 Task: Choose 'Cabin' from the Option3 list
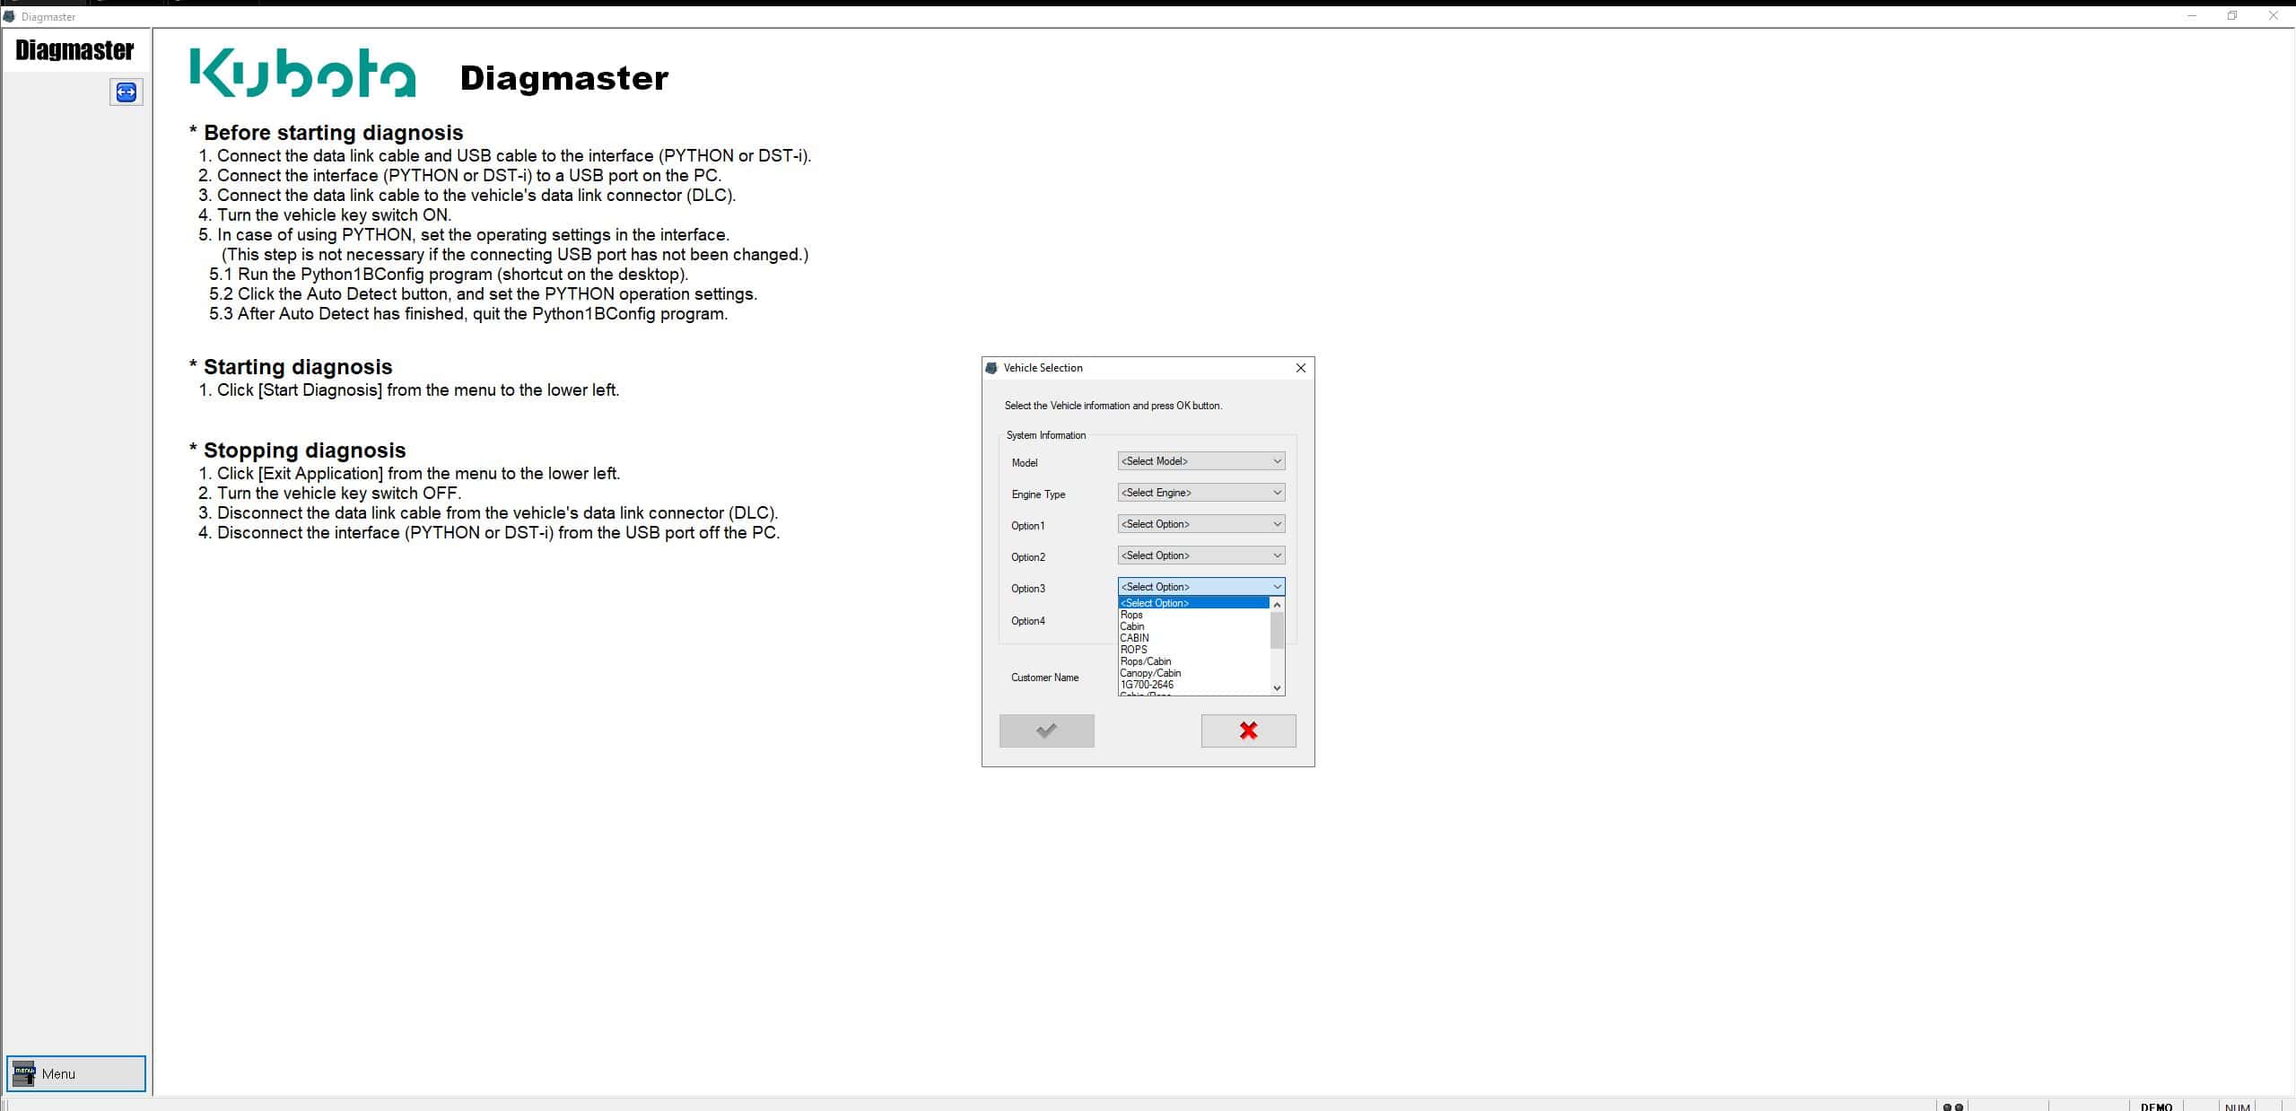(1194, 626)
